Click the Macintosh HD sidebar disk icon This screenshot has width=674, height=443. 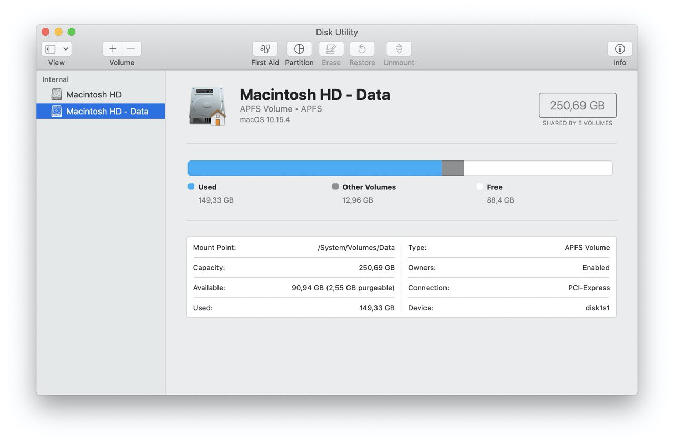coord(56,95)
